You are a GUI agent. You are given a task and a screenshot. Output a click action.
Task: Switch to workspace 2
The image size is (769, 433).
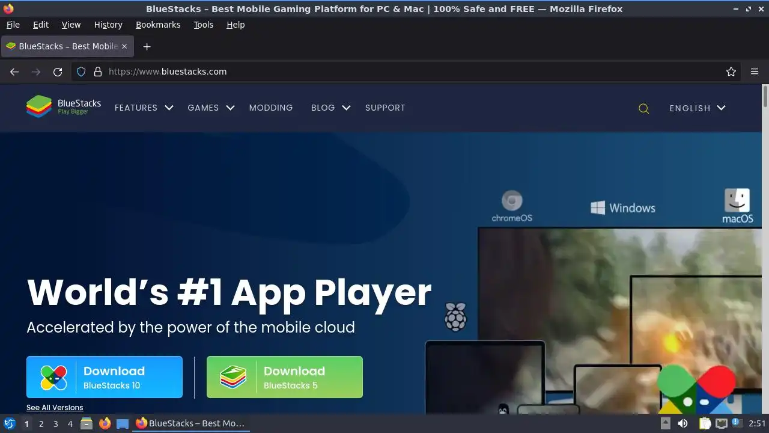(x=41, y=423)
